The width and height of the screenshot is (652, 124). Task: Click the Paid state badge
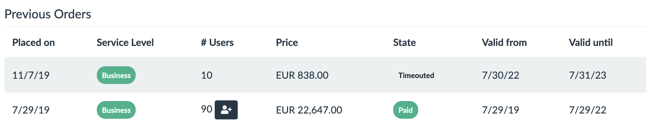(405, 110)
